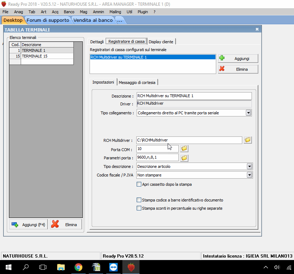Open the File menu
This screenshot has height=274, width=294.
point(5,12)
